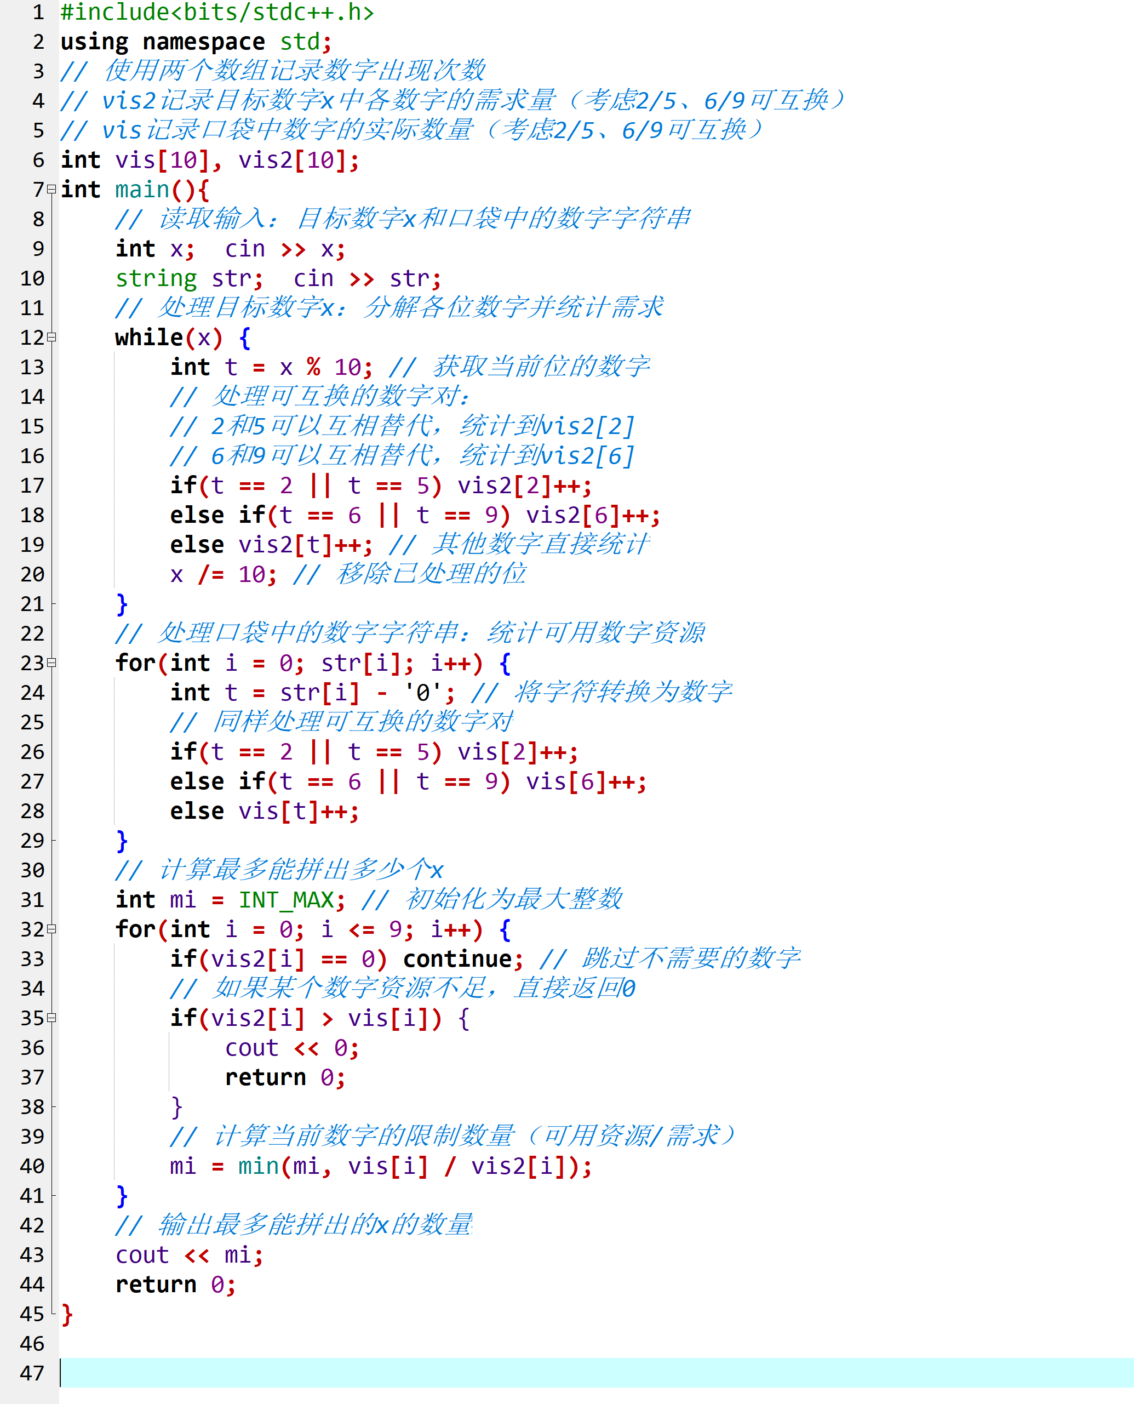Collapse the main function fold at line 7
Screen dimensions: 1134x1404
[x=51, y=190]
